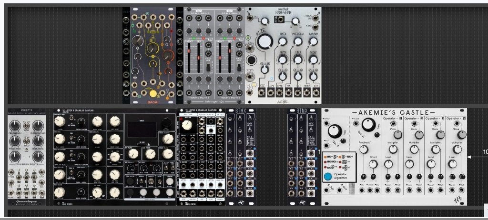This screenshot has width=488, height=220.
Task: Adjust the SPEED knob on Erbe-Verb
Action: (x=282, y=41)
